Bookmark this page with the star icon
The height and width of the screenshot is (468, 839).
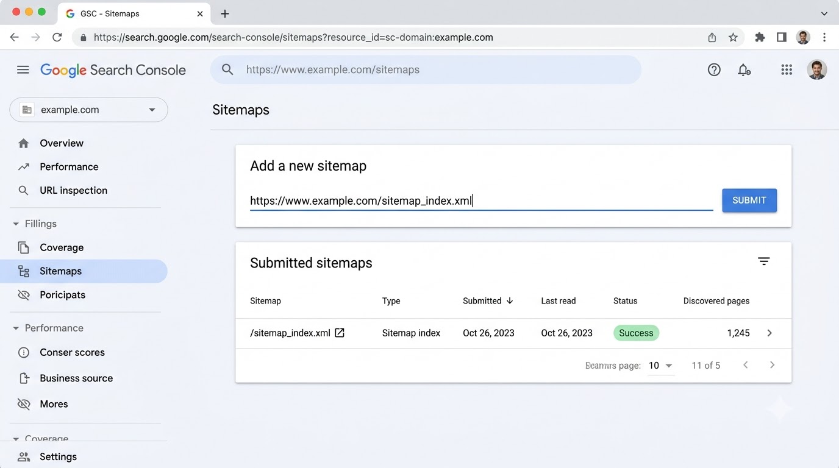point(733,37)
